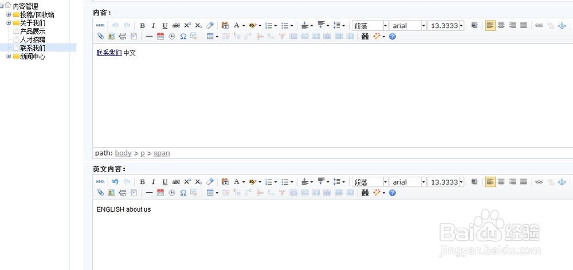Select 产品展示 in the tree

click(x=33, y=31)
